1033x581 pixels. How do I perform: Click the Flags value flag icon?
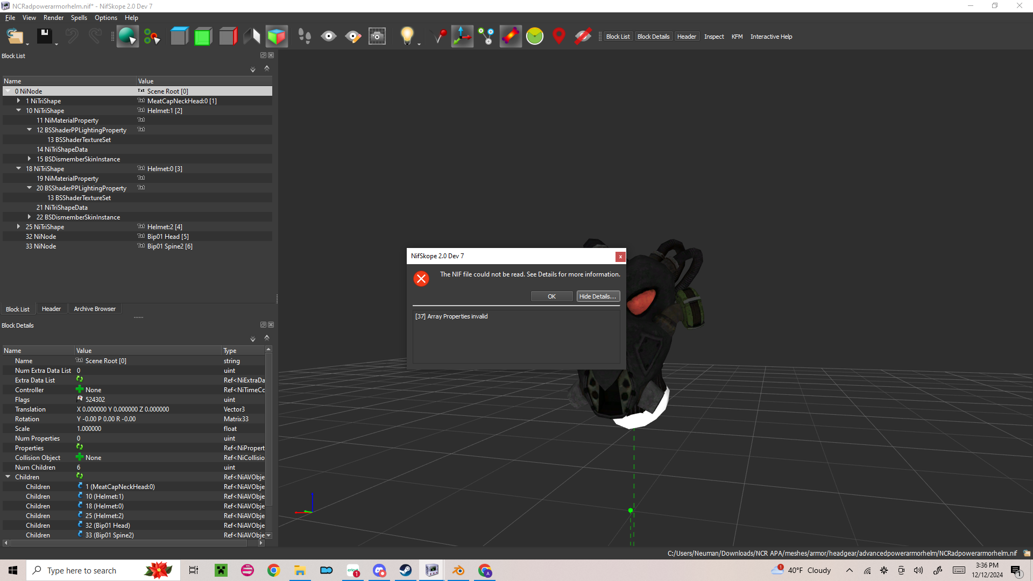point(80,399)
